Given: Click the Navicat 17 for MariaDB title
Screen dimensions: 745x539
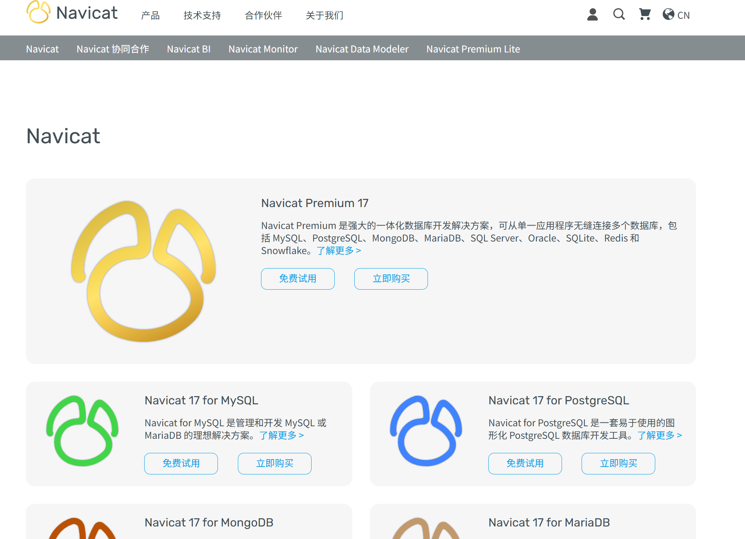Looking at the screenshot, I should [549, 523].
